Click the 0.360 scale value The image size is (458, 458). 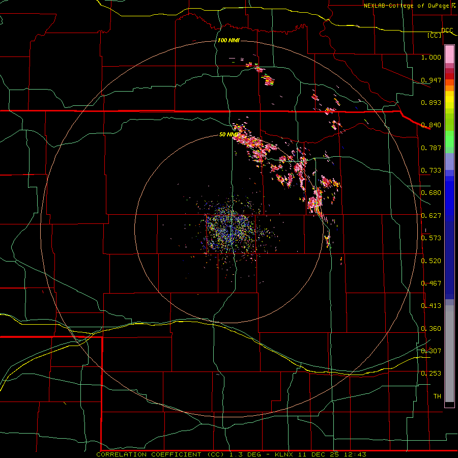click(431, 329)
